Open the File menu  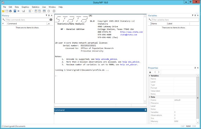pyautogui.click(x=5, y=7)
